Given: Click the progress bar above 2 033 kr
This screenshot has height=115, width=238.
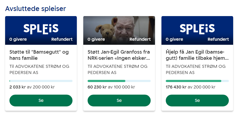Looking at the screenshot, I should [x=41, y=81].
